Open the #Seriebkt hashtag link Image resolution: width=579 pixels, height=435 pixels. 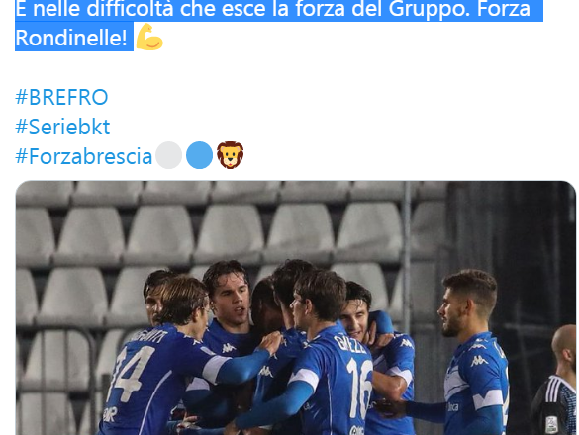(62, 127)
